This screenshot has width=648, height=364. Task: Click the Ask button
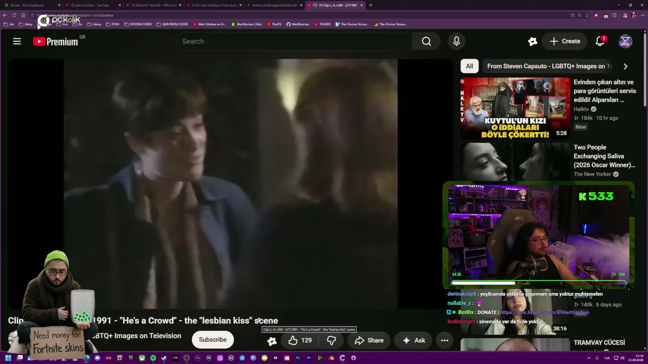click(x=414, y=341)
